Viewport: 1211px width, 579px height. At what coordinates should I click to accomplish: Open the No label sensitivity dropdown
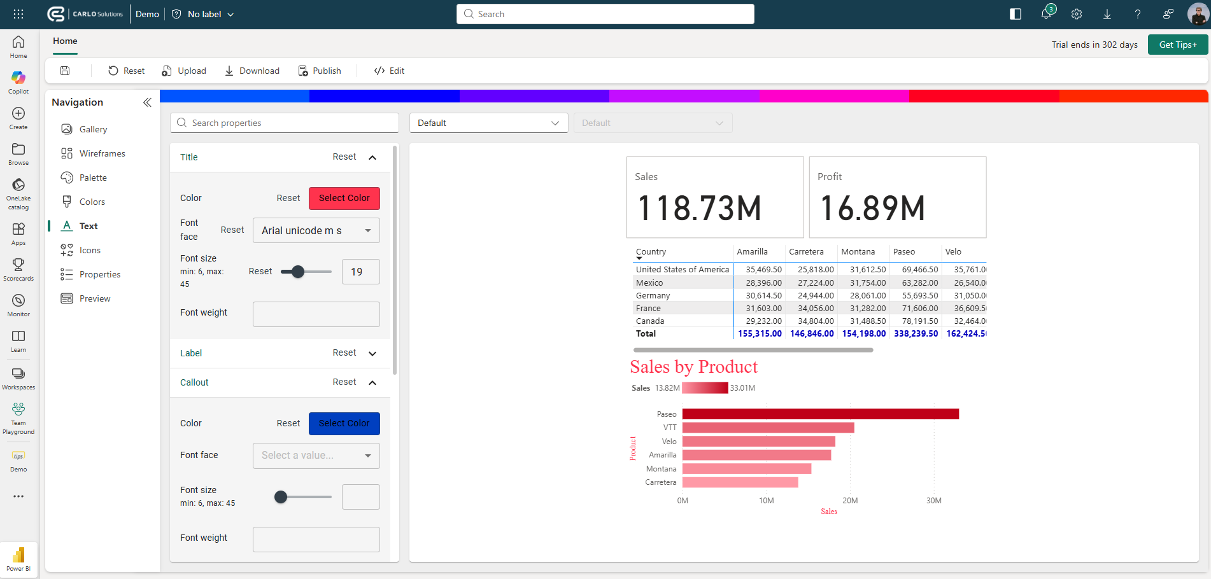tap(203, 14)
